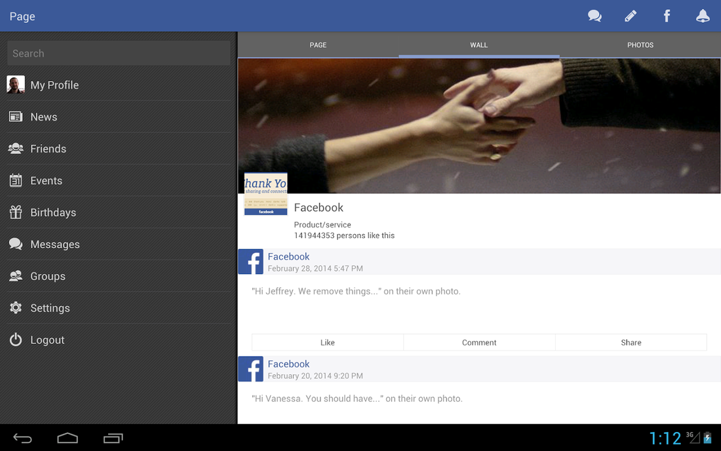The image size is (721, 451).
Task: Open Settings in the sidebar menu
Action: point(119,307)
